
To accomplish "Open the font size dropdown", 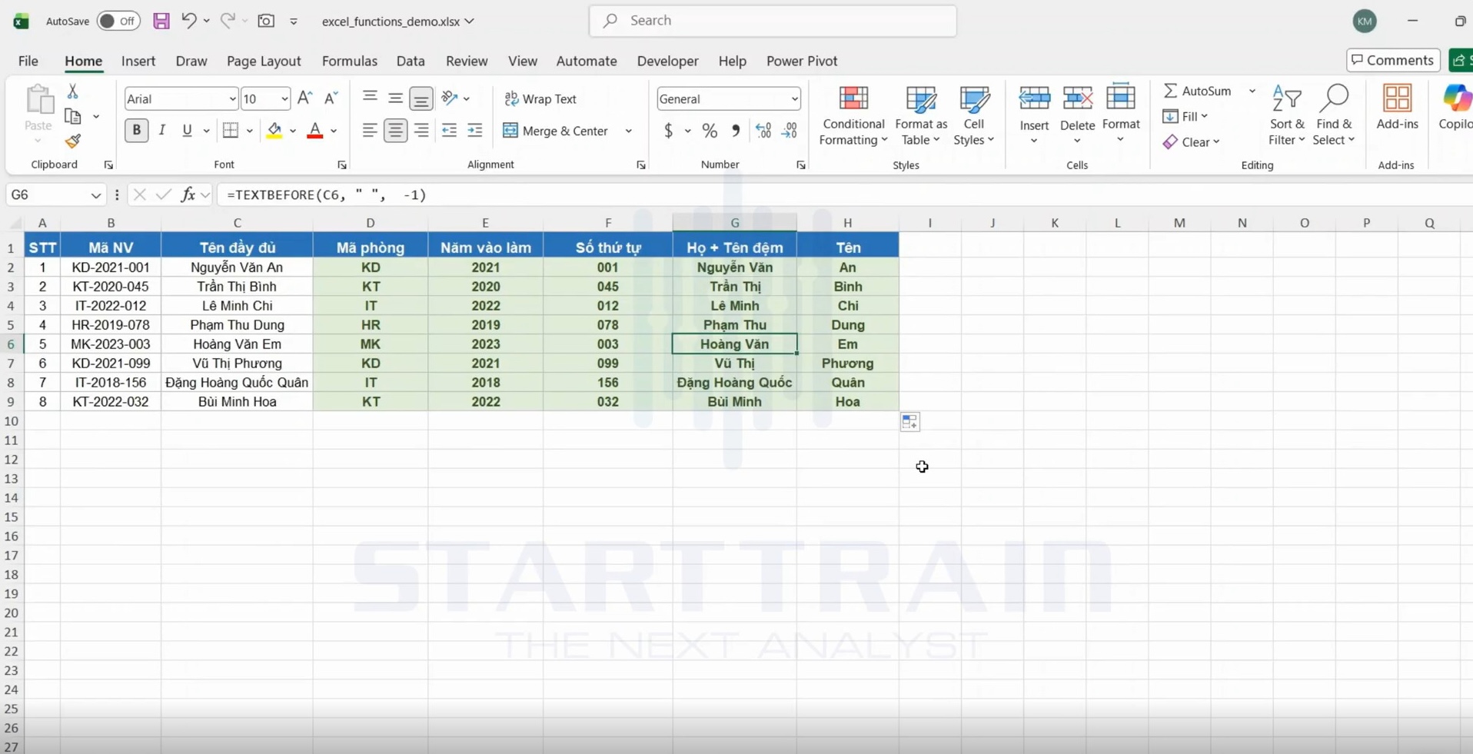I will [x=284, y=98].
